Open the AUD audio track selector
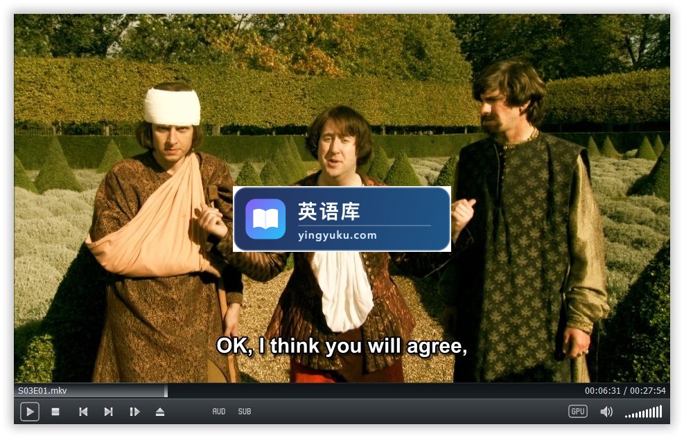This screenshot has height=438, width=684. tap(219, 412)
